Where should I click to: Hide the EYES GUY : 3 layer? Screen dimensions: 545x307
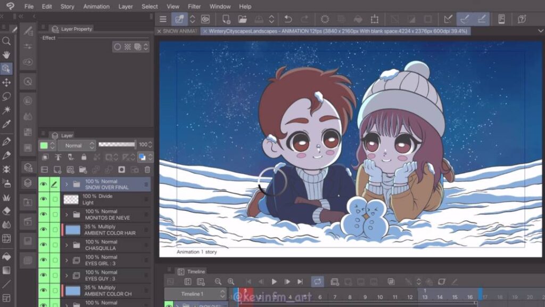[44, 276]
